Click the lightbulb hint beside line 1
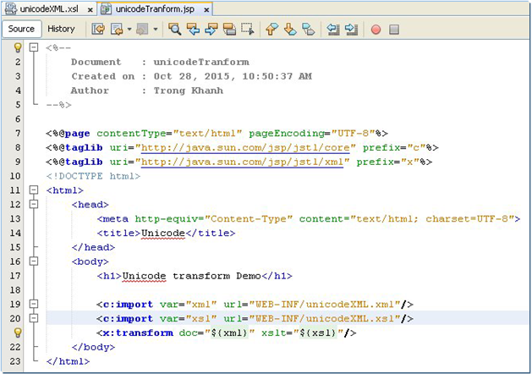532x374 pixels. point(18,47)
